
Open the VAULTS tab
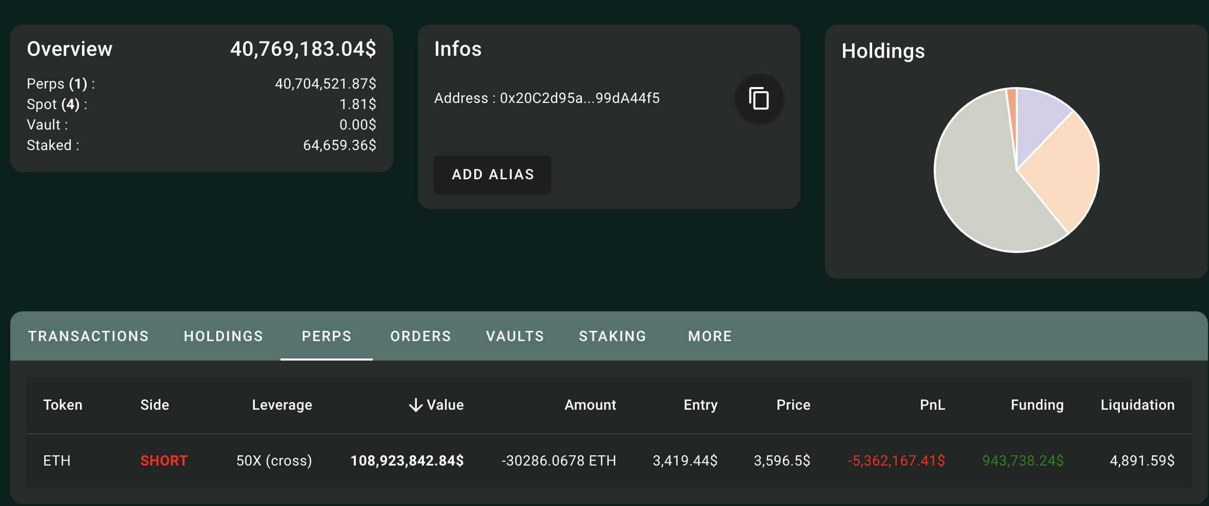click(x=515, y=336)
